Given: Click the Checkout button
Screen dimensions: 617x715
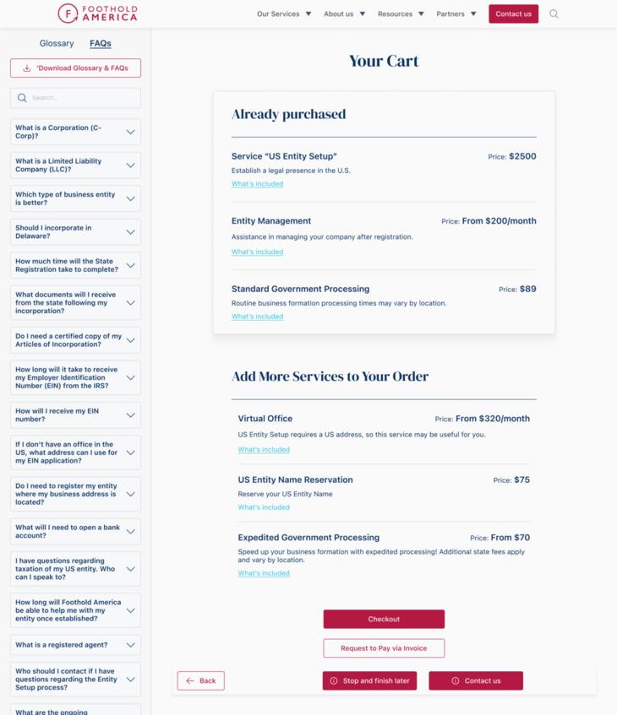Looking at the screenshot, I should [383, 619].
